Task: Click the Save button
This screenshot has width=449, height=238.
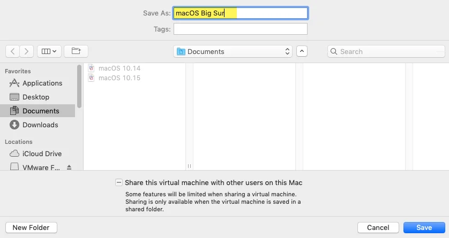Action: click(x=424, y=227)
